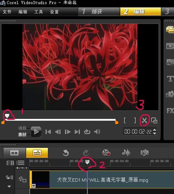The width and height of the screenshot is (174, 194).
Task: Open the title AB library icon
Action: [x=170, y=62]
